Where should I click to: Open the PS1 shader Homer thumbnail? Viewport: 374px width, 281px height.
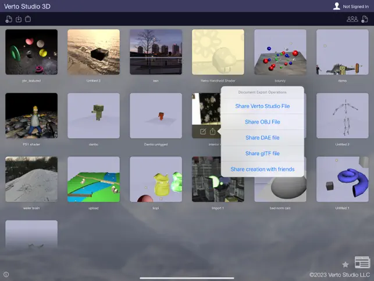[31, 115]
